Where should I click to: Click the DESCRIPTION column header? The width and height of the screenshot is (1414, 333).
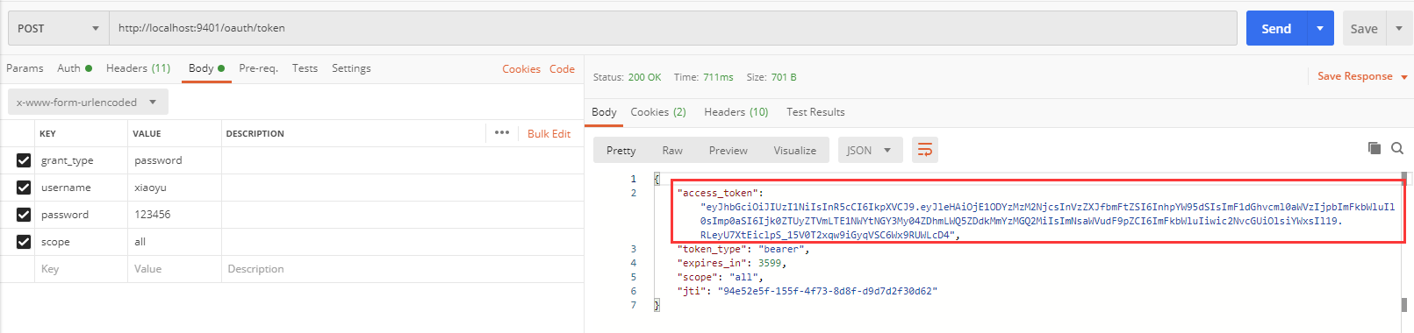pos(255,134)
